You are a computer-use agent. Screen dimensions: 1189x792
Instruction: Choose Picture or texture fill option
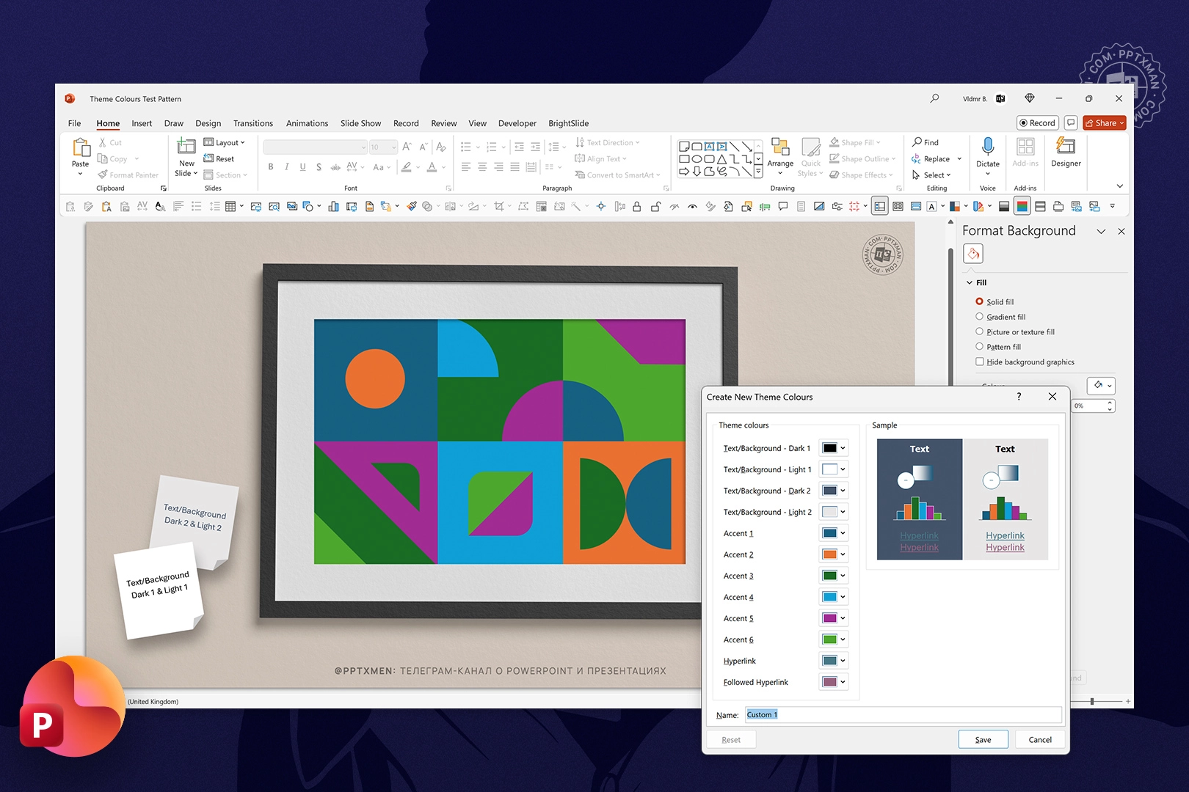click(979, 332)
